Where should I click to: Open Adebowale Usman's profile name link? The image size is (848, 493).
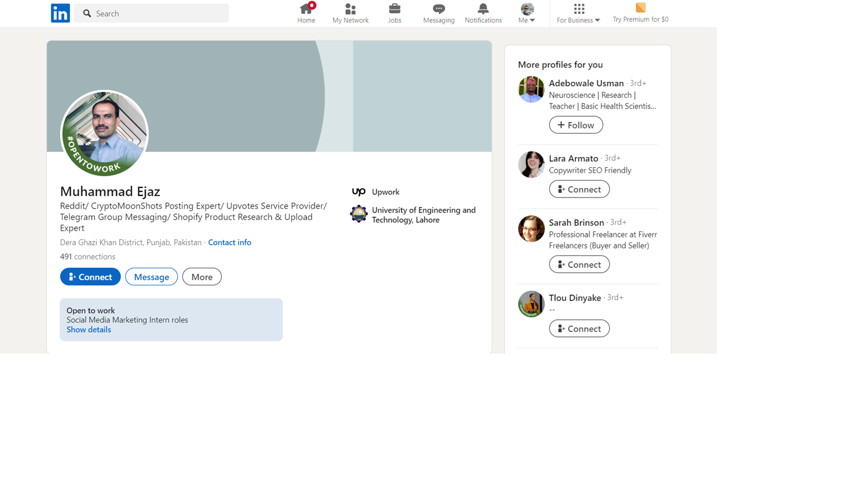click(x=586, y=83)
